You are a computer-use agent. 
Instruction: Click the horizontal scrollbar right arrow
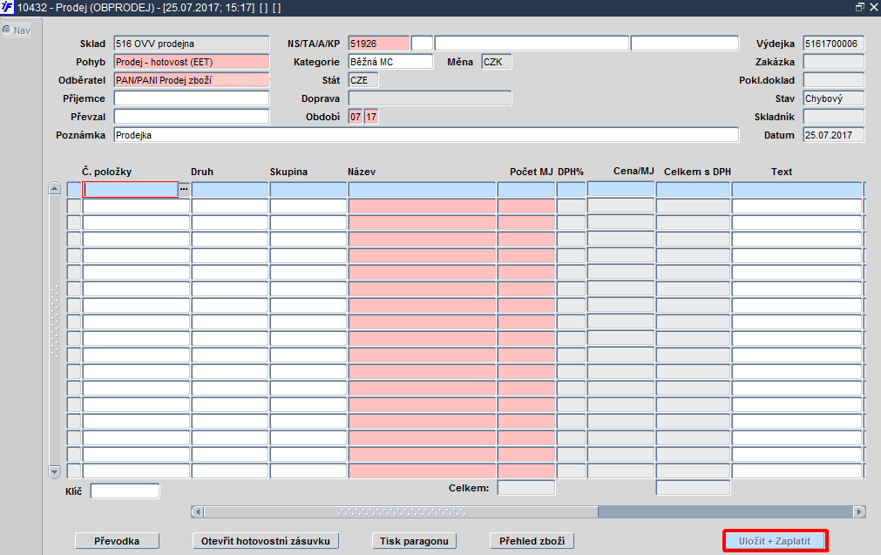859,511
